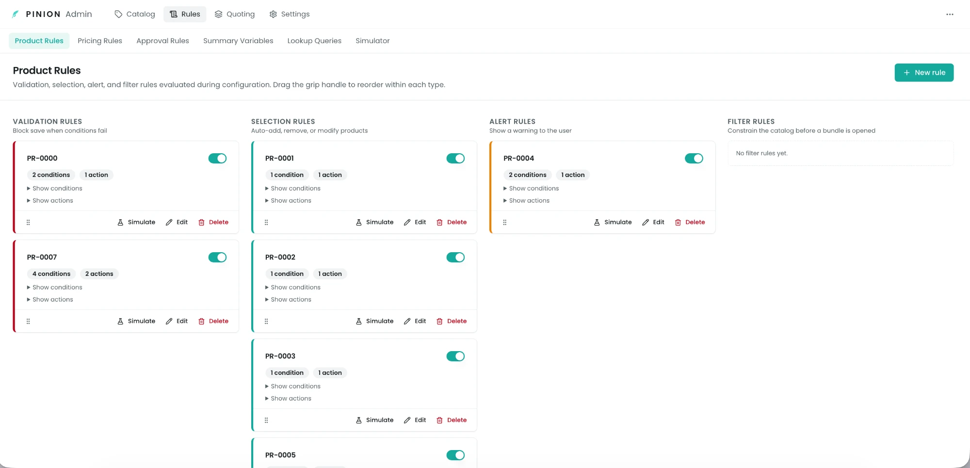Go to the Simulator tab
This screenshot has width=970, height=468.
(x=372, y=41)
